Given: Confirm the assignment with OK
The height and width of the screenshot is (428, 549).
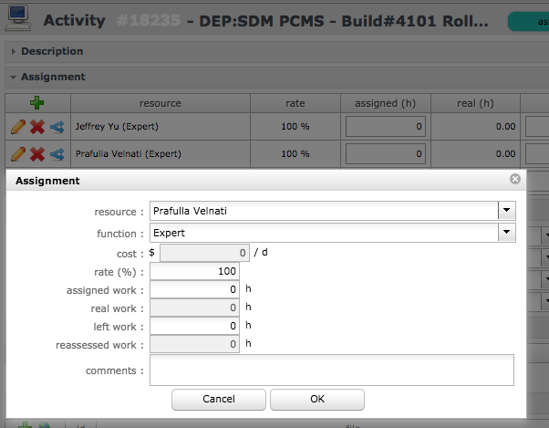Looking at the screenshot, I should [x=317, y=399].
